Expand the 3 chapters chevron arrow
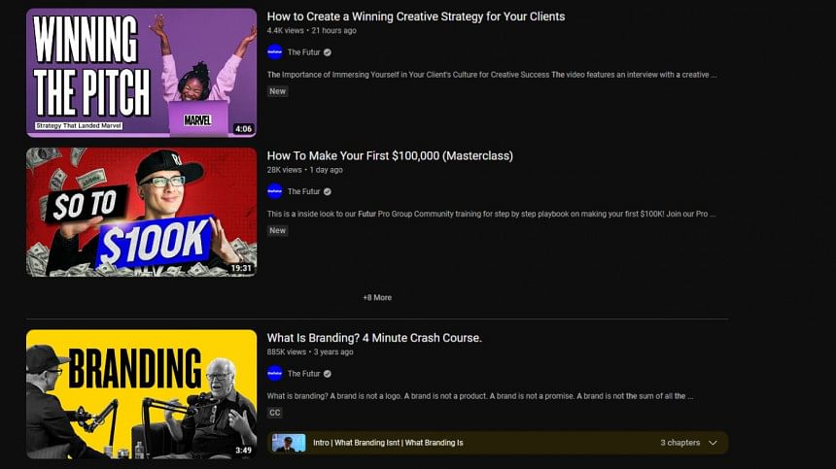The image size is (836, 469). coord(714,443)
